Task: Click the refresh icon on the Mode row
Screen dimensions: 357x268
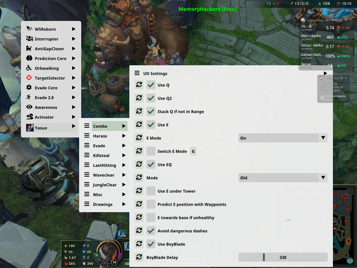Action: (139, 178)
